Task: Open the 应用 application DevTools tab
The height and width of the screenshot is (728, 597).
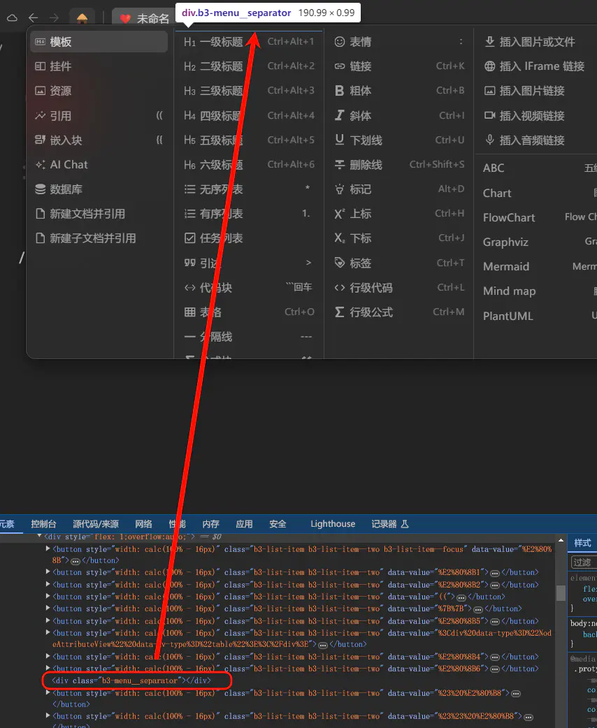Action: tap(245, 524)
